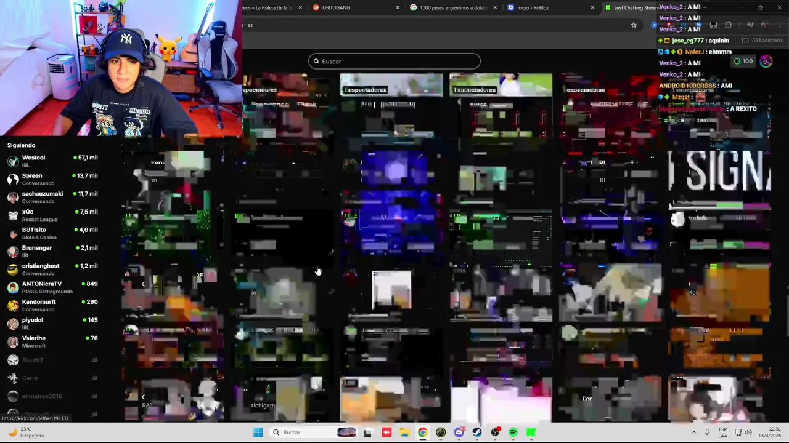Image resolution: width=789 pixels, height=443 pixels.
Task: Open All Bookmarks folder
Action: 762,41
